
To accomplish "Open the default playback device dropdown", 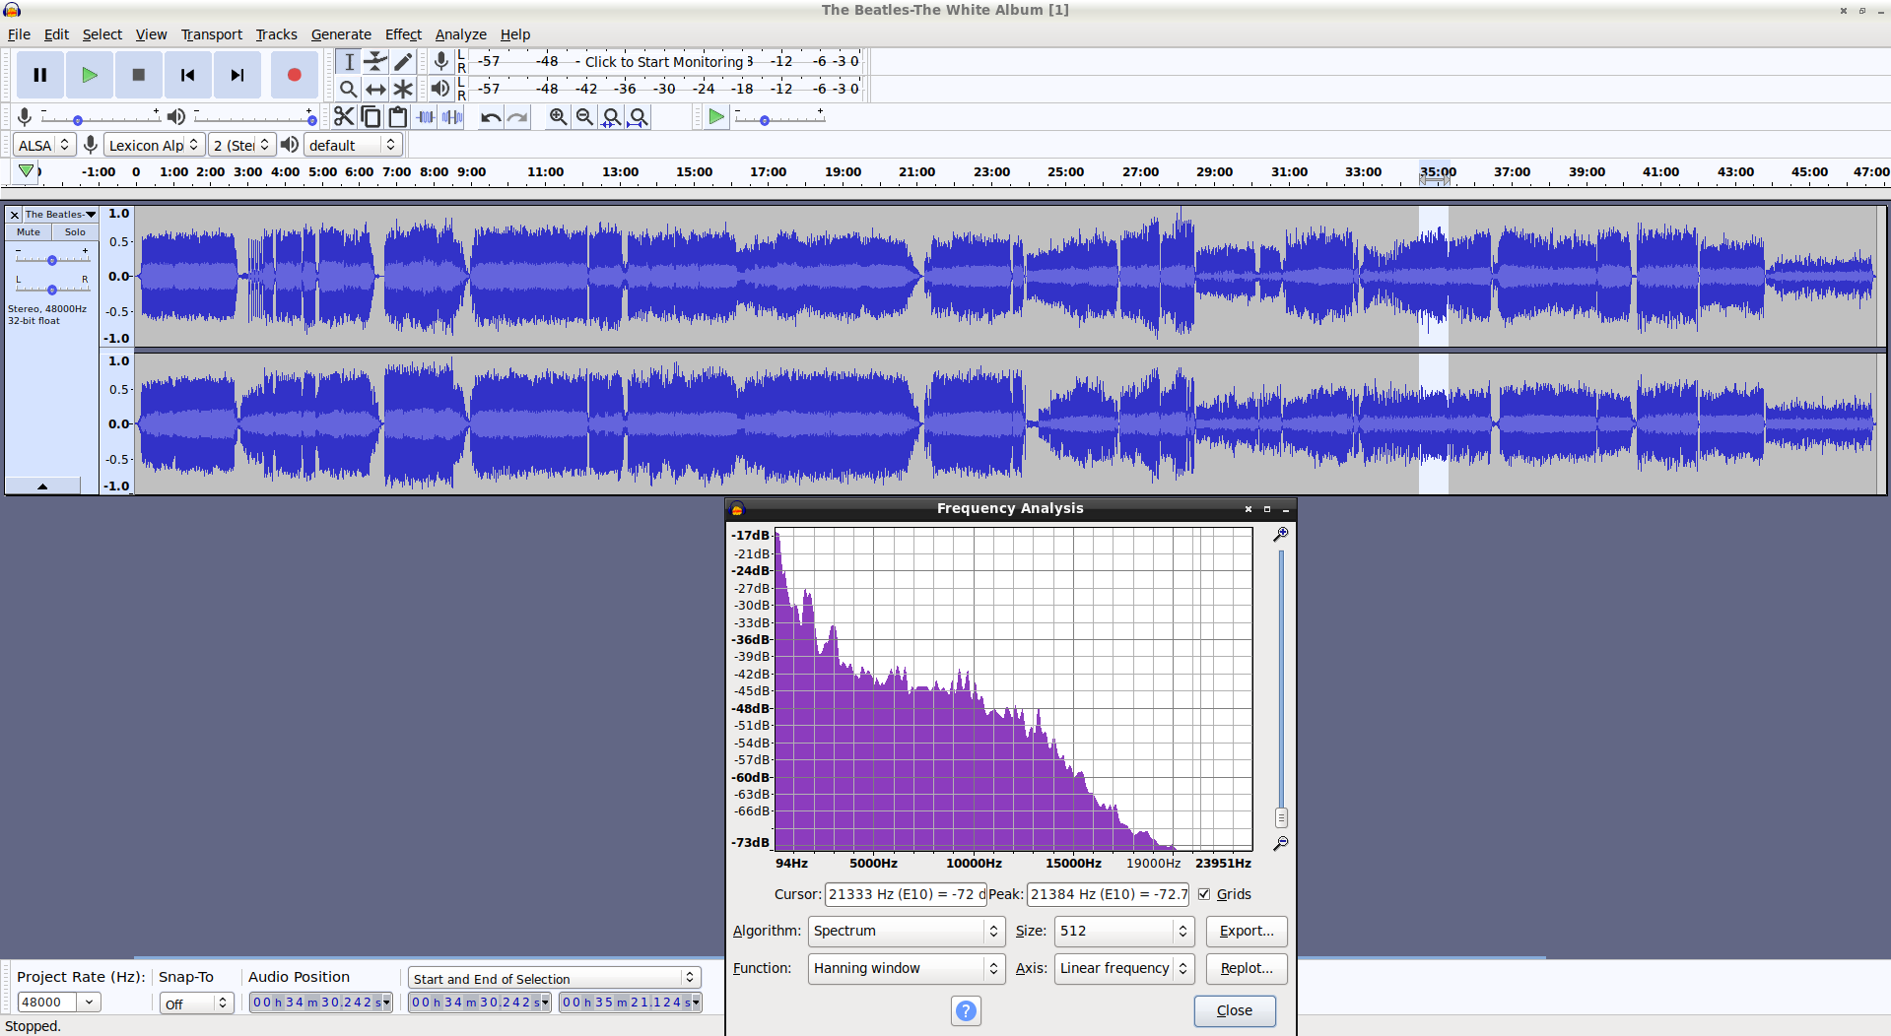I will (353, 145).
